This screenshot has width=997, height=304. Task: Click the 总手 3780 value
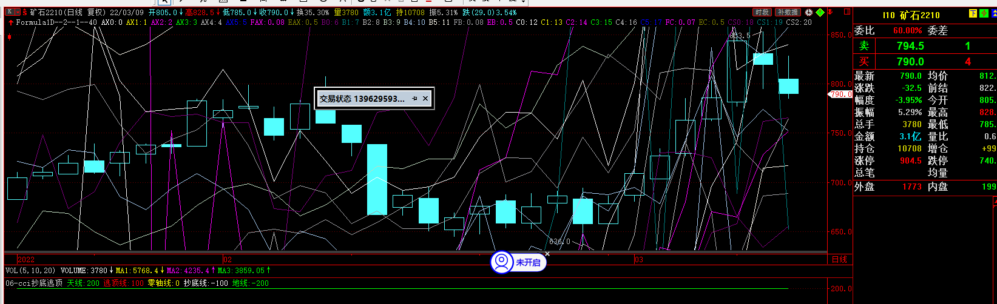(x=912, y=124)
